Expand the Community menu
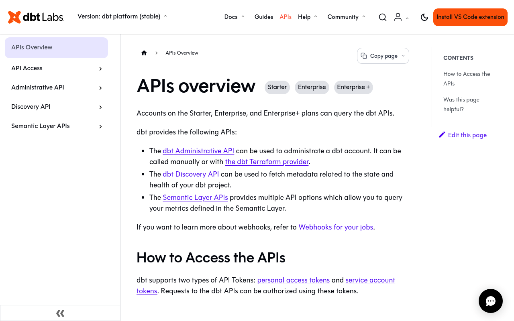Viewport: 514px width, 321px height. (347, 17)
